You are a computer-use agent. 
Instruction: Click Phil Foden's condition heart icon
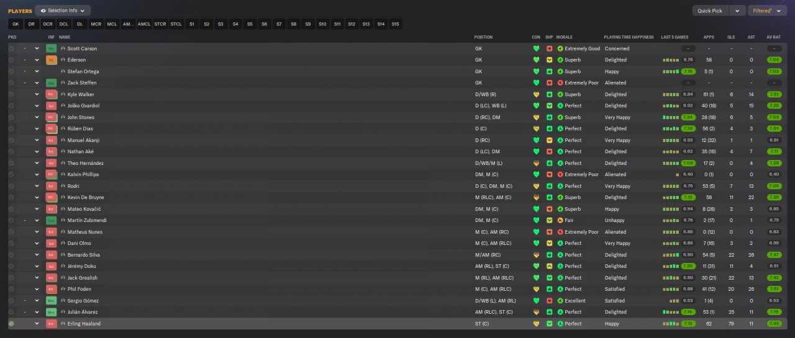point(537,289)
